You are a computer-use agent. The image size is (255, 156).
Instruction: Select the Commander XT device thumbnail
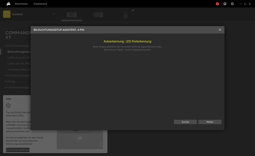[x=72, y=15]
